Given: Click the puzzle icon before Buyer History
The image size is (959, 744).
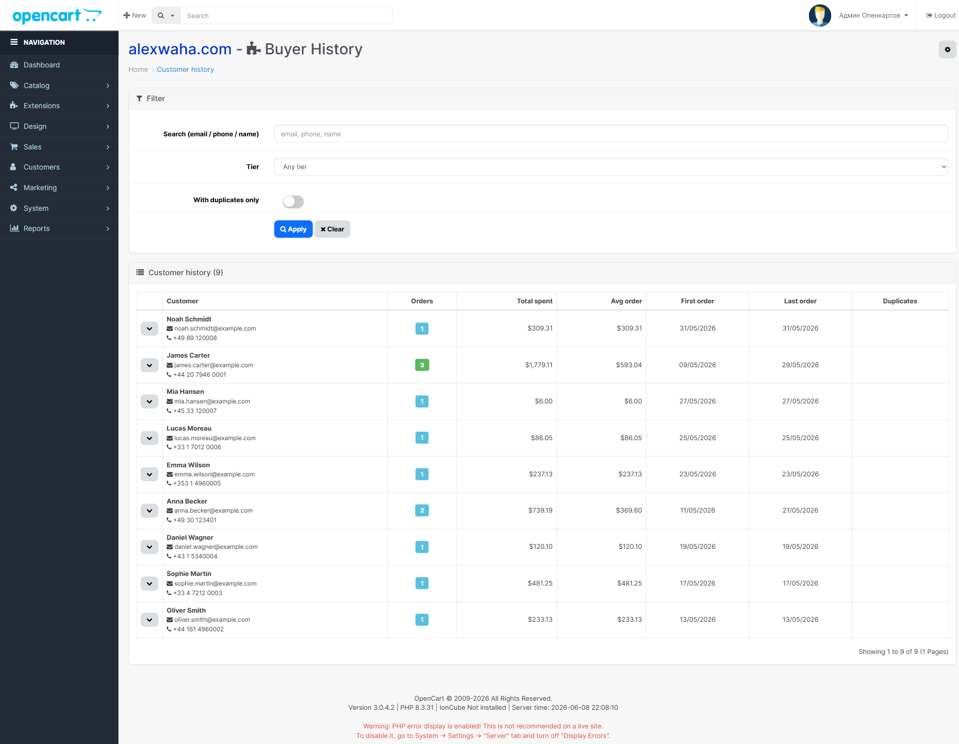Looking at the screenshot, I should point(253,49).
